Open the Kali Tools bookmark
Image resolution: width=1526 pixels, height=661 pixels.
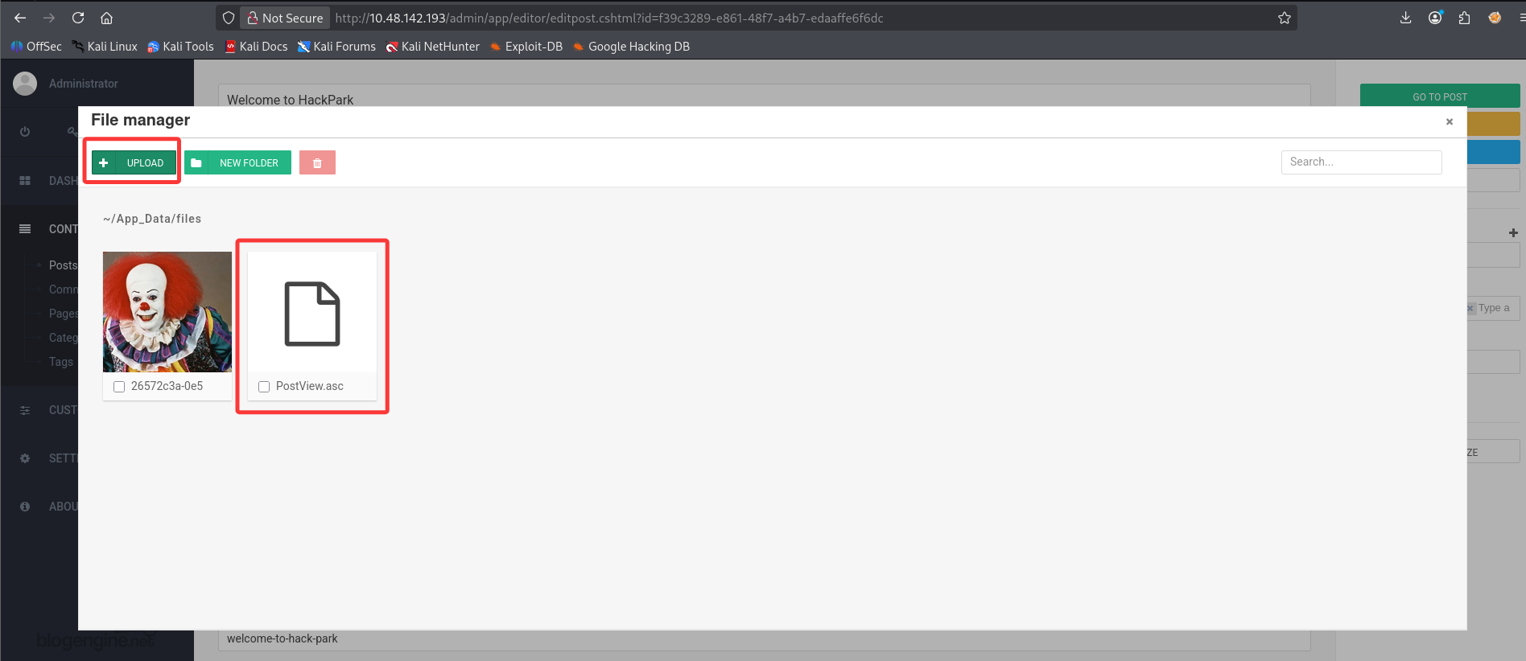180,47
